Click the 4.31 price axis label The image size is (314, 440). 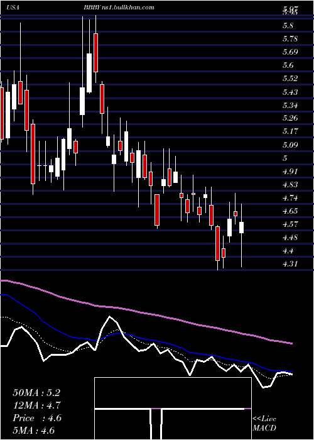(290, 264)
